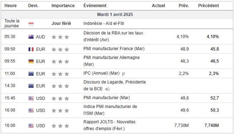Click the 'Événement' column header

coord(95,6)
